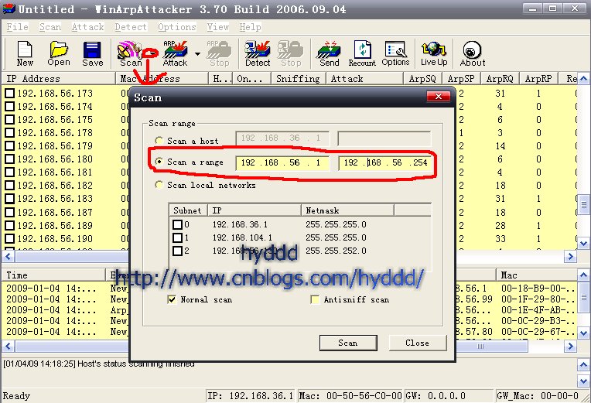Click the Send toolbar icon

click(330, 53)
